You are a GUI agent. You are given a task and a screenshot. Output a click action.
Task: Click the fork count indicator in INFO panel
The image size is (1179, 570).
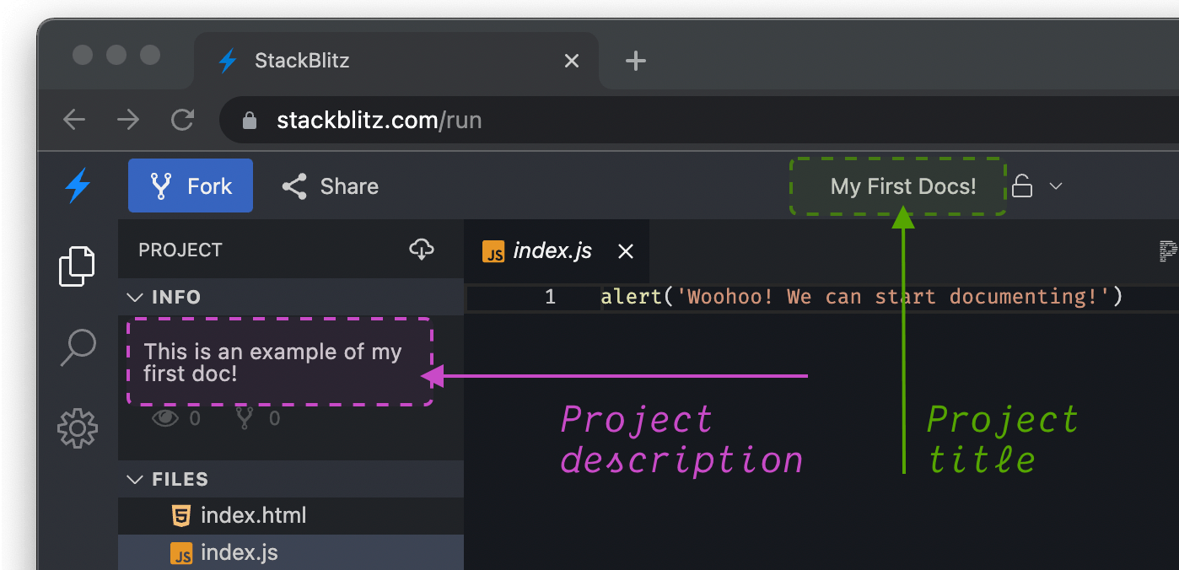(x=245, y=417)
